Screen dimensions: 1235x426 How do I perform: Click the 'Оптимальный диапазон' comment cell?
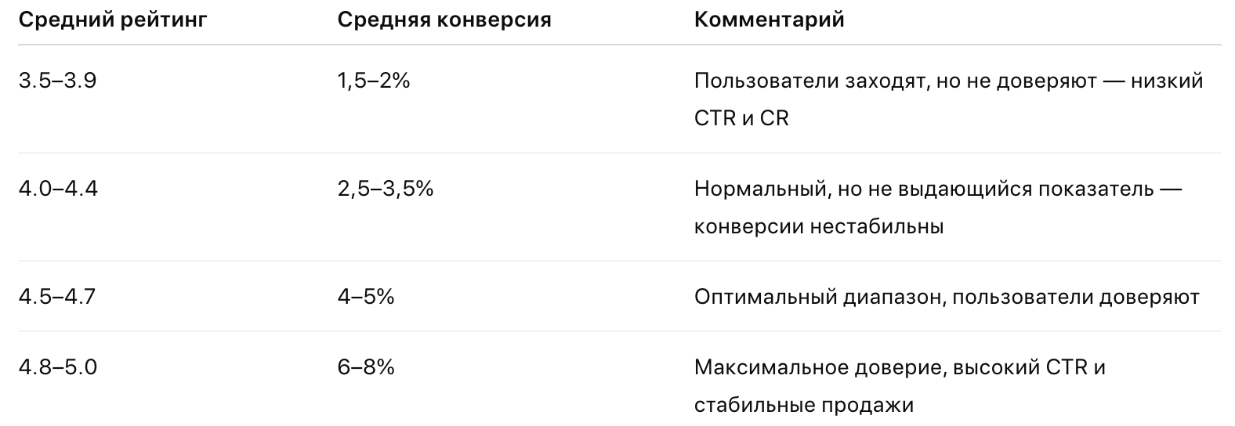[820, 297]
